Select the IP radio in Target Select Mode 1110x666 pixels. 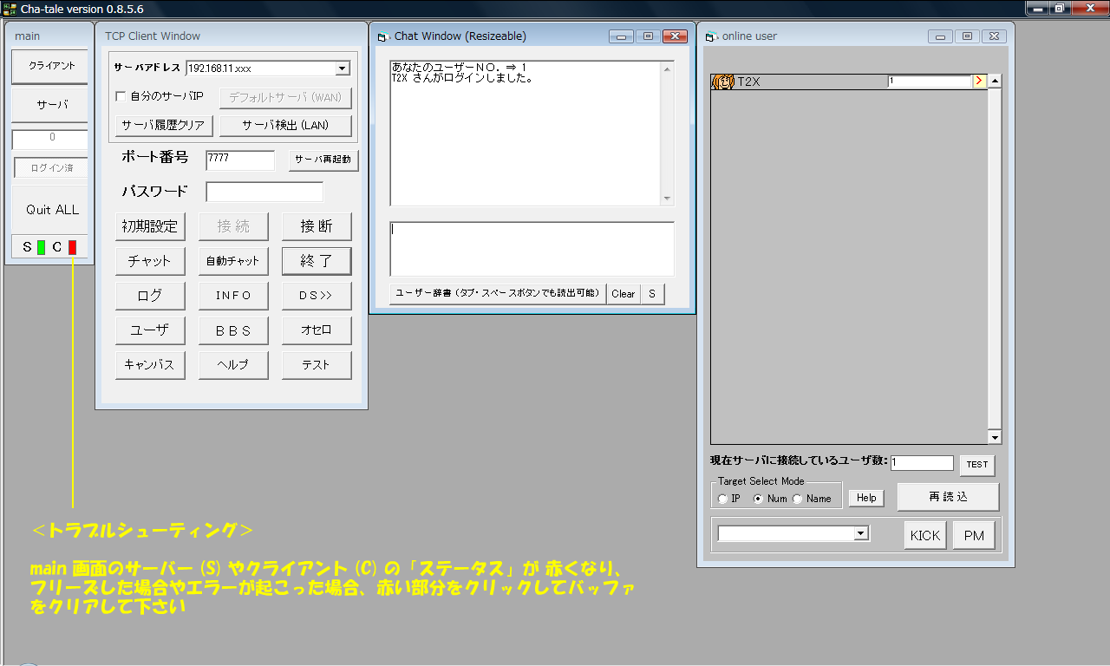(721, 498)
